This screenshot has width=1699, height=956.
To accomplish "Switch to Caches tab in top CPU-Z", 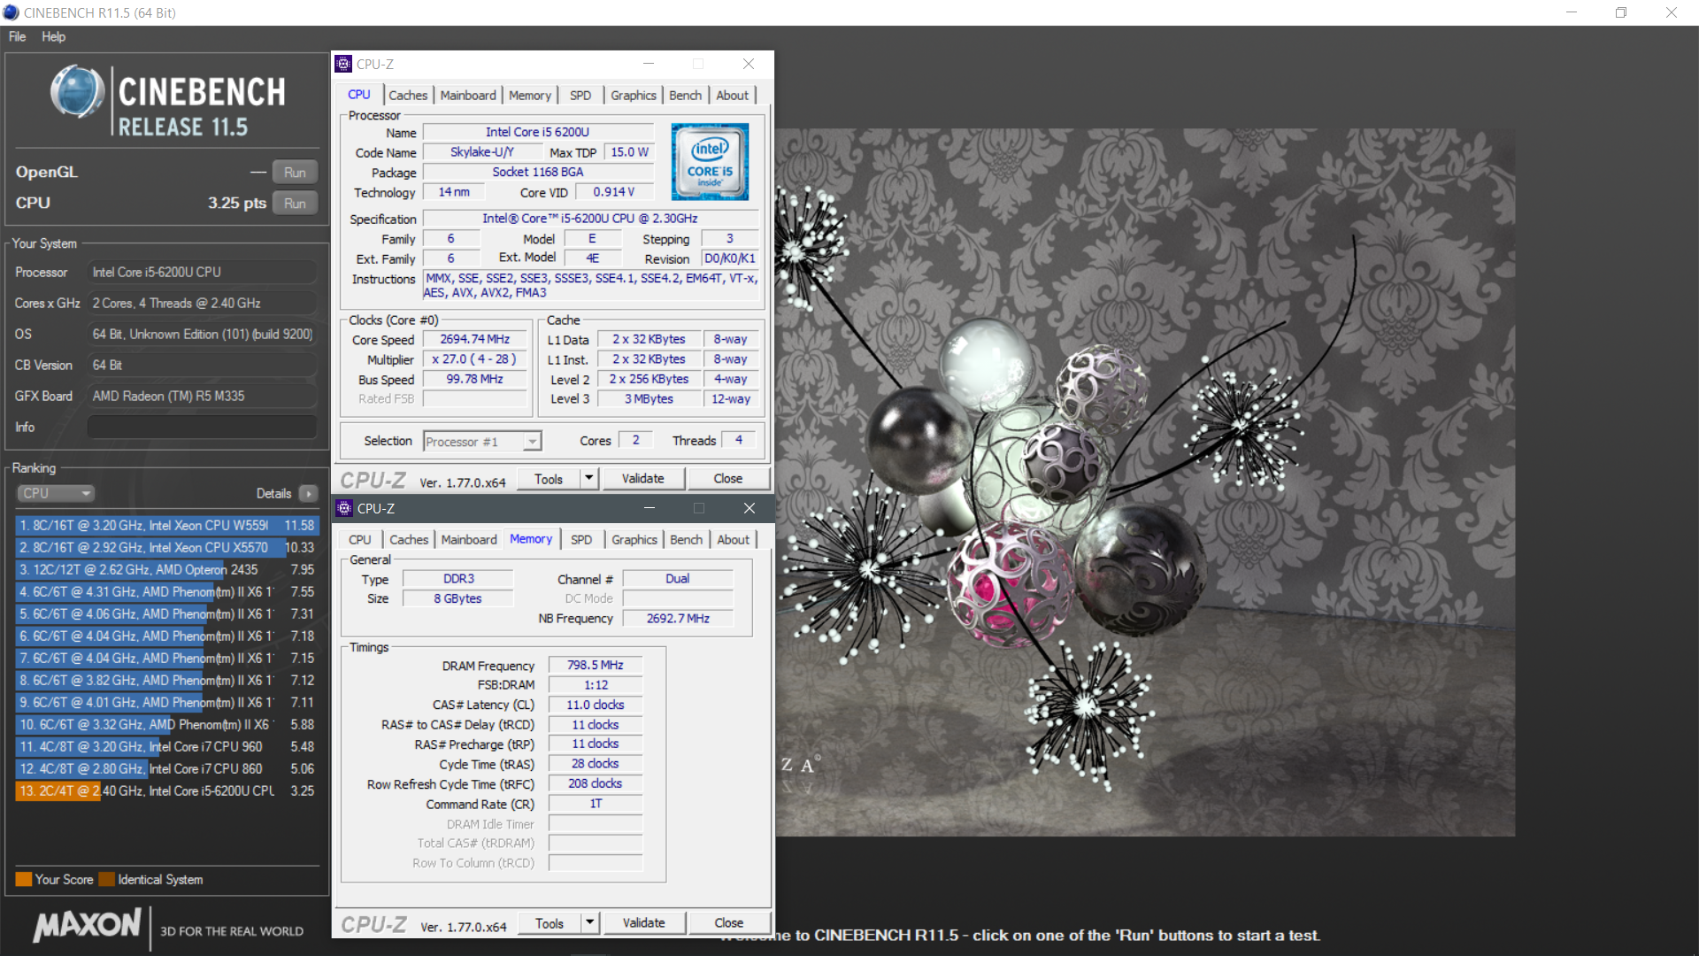I will click(408, 95).
